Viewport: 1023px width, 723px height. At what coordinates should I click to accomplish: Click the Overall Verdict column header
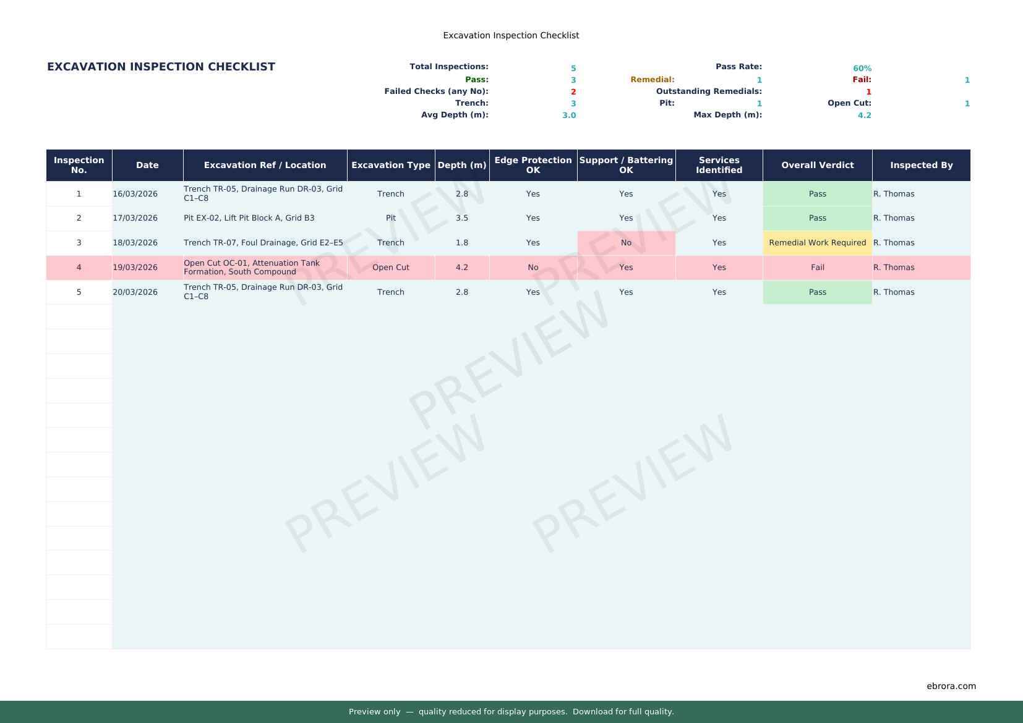pos(817,165)
